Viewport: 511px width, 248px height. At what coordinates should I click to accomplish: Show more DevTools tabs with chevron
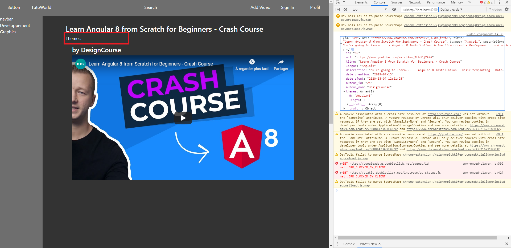(x=469, y=2)
